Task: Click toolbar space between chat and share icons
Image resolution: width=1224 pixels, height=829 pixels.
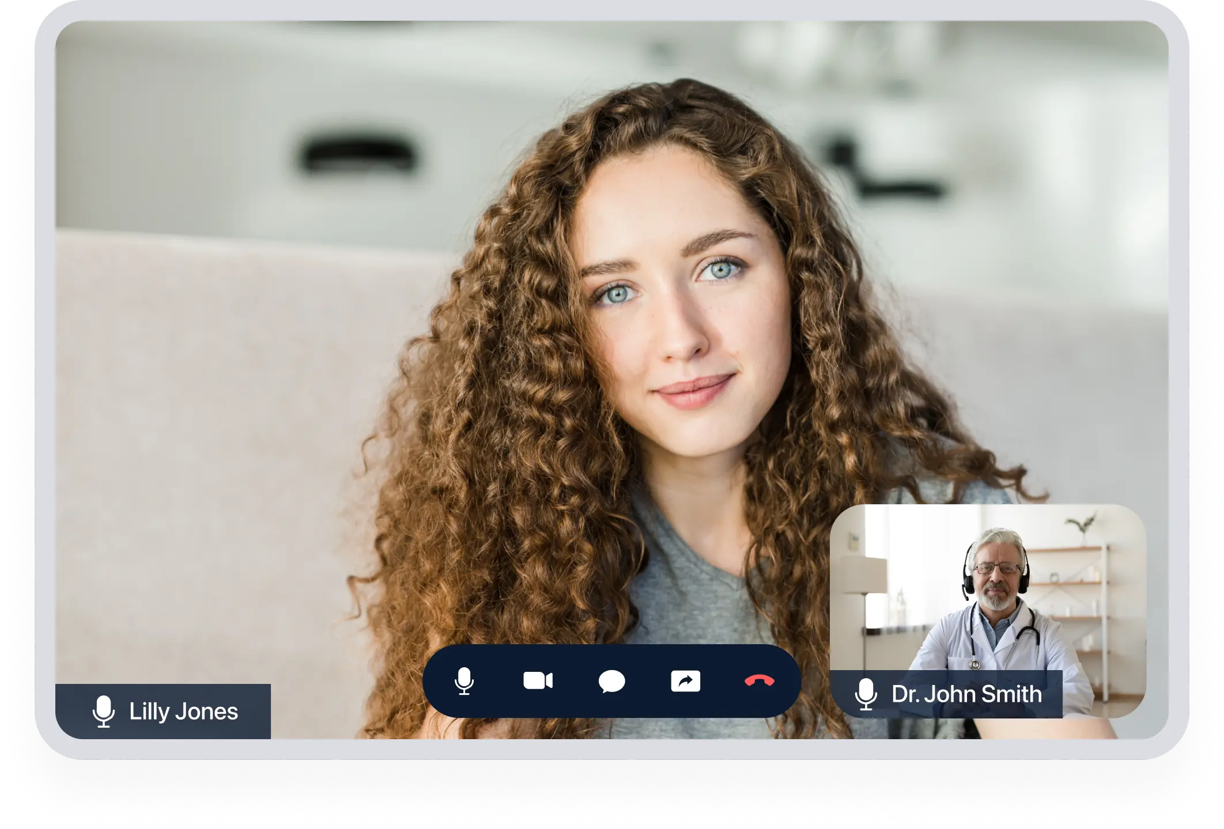Action: coord(648,681)
